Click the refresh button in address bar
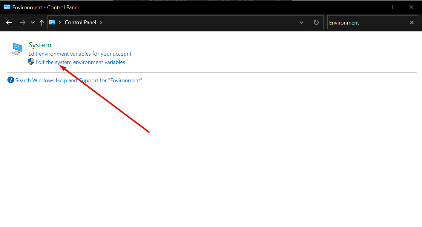Screen dimensions: 422x227 pyautogui.click(x=316, y=22)
